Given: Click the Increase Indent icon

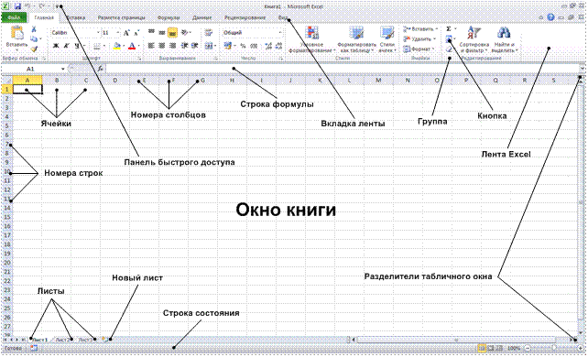Looking at the screenshot, I should pos(194,46).
